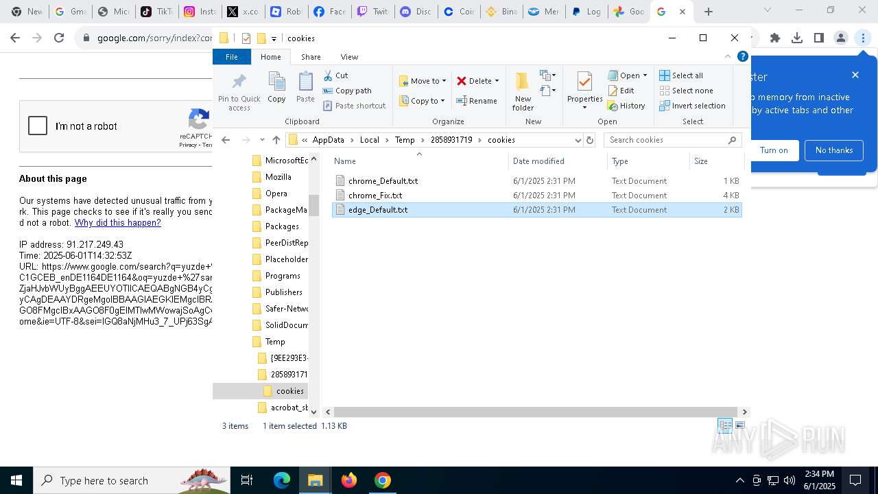This screenshot has width=878, height=494.
Task: Select Mozilla folder in navigation tree
Action: [278, 177]
